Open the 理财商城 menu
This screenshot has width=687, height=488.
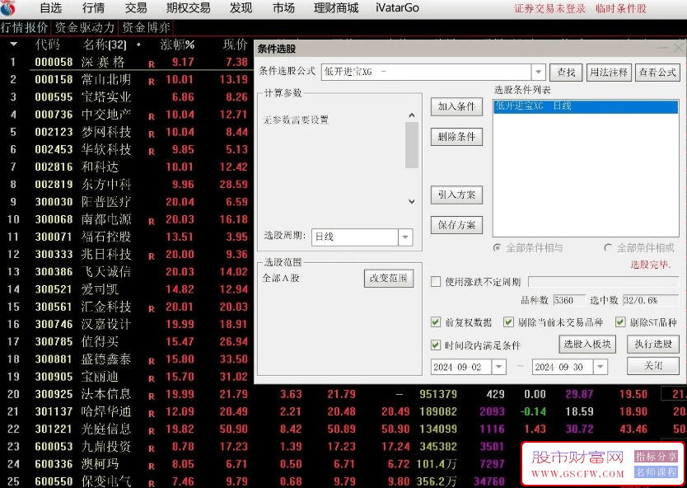tap(336, 8)
